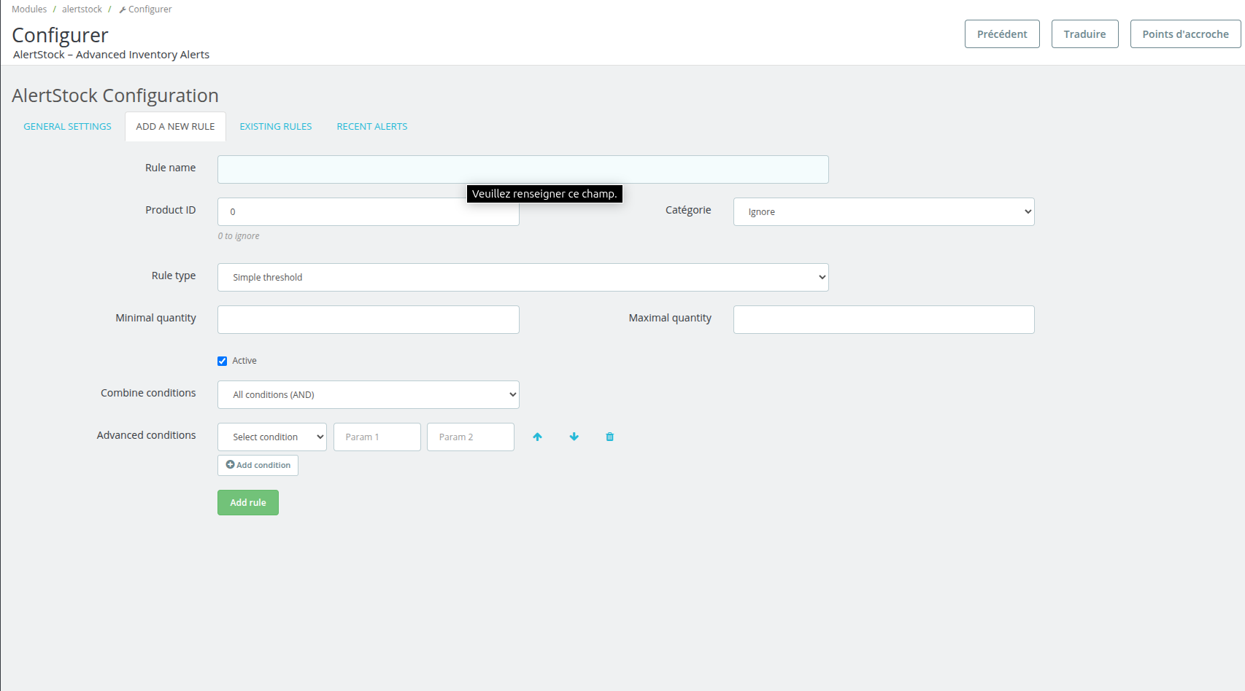This screenshot has width=1245, height=691.
Task: Delete the advanced condition via trash icon
Action: pyautogui.click(x=610, y=437)
